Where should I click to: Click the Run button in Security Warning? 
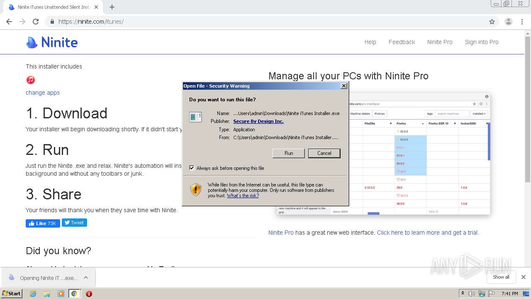[x=289, y=153]
